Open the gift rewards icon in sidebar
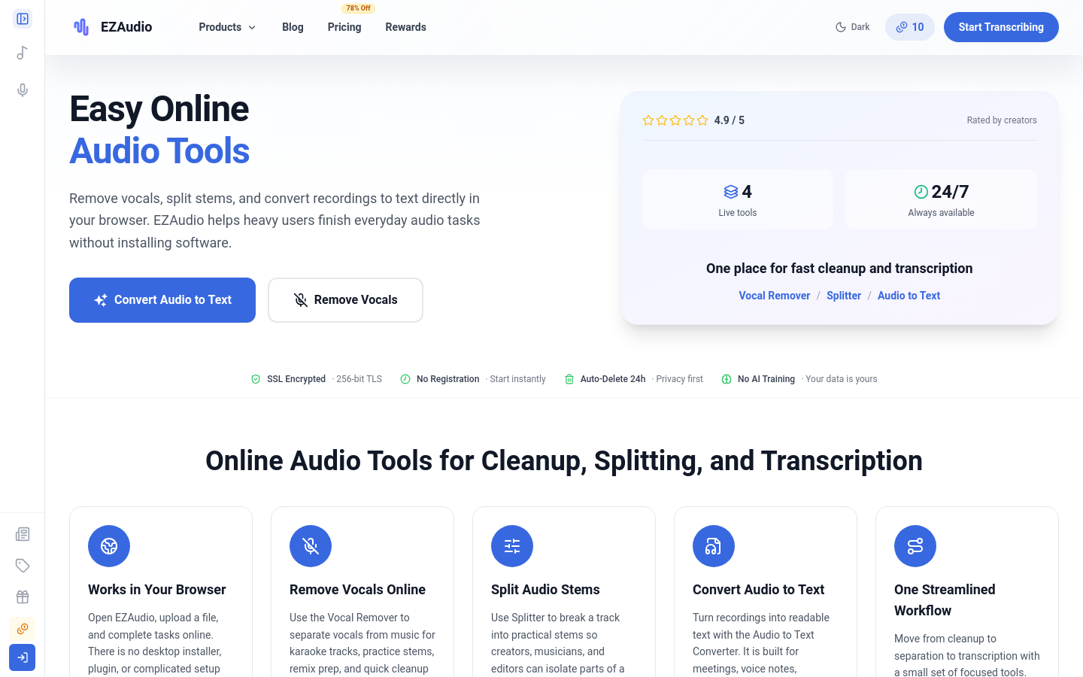1083x677 pixels. tap(23, 597)
